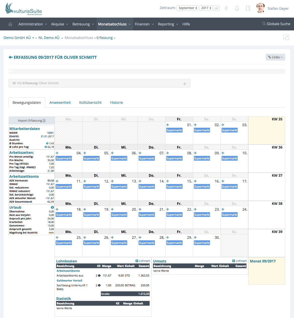294x318 pixels.
Task: Expand the ID 165 Erfassung panel
Action: click(x=185, y=83)
